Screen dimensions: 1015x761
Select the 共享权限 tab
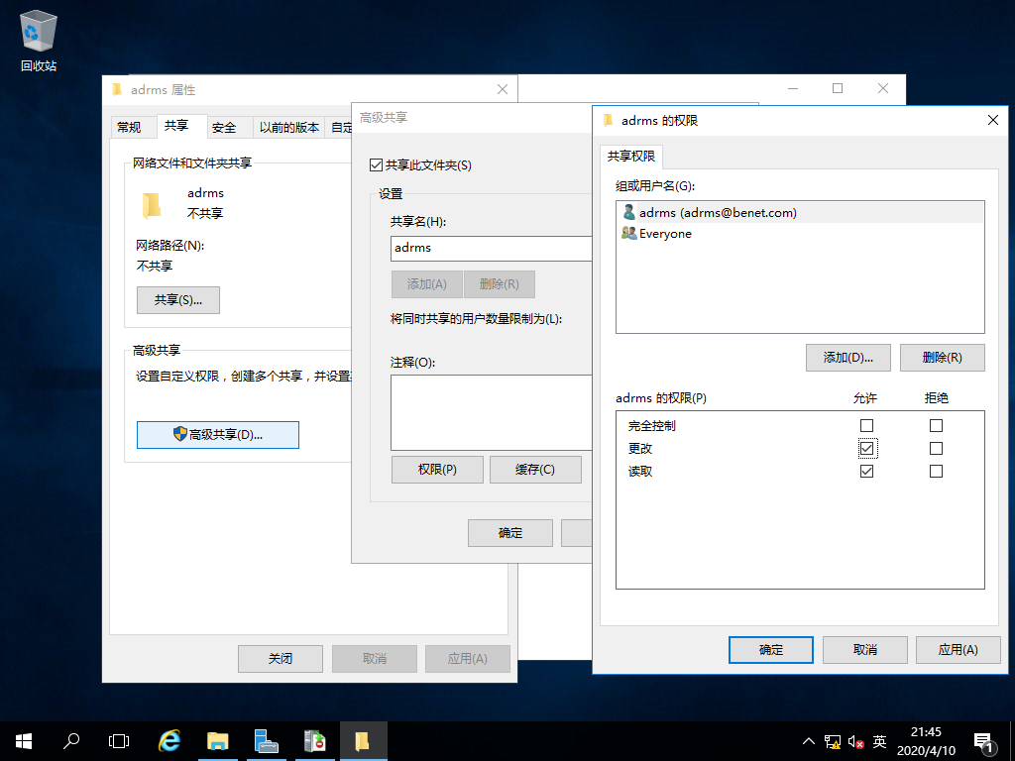pos(631,156)
